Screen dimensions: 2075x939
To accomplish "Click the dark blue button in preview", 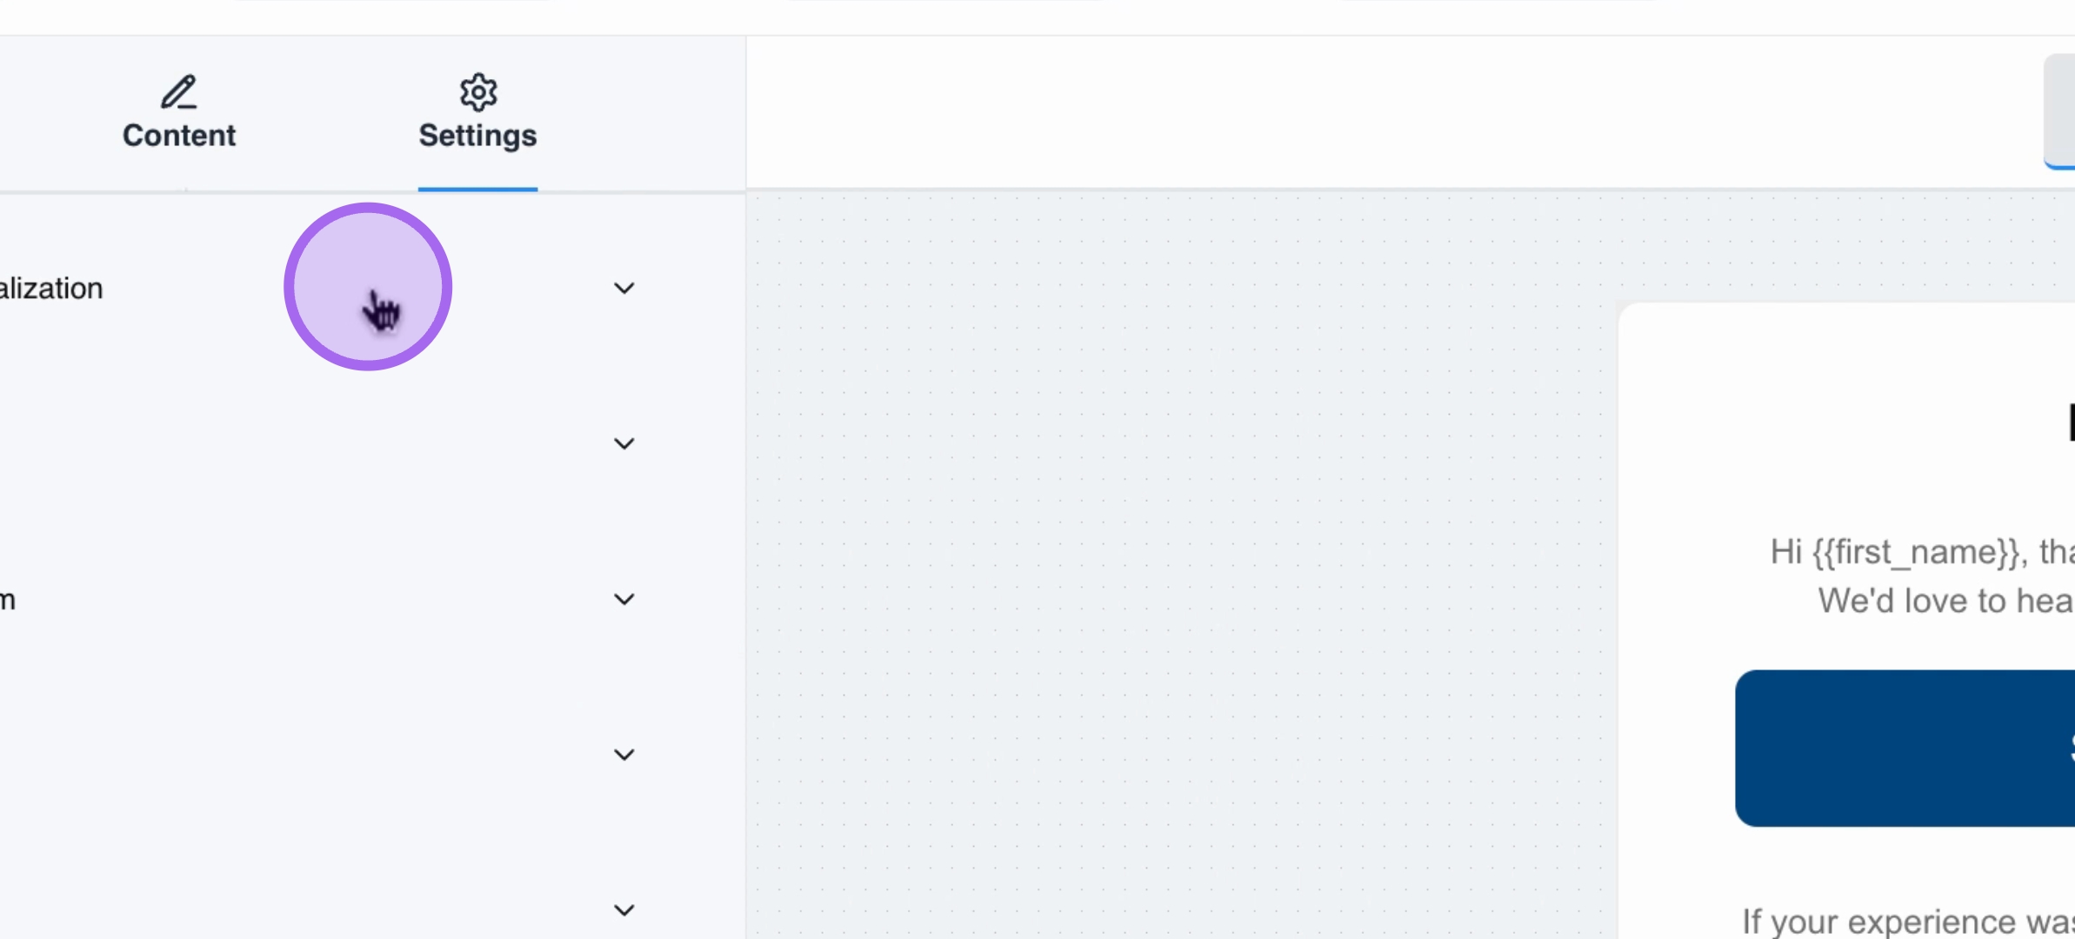I will 1905,748.
